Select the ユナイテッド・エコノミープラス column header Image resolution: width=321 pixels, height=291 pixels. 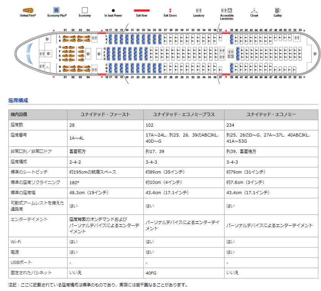184,114
